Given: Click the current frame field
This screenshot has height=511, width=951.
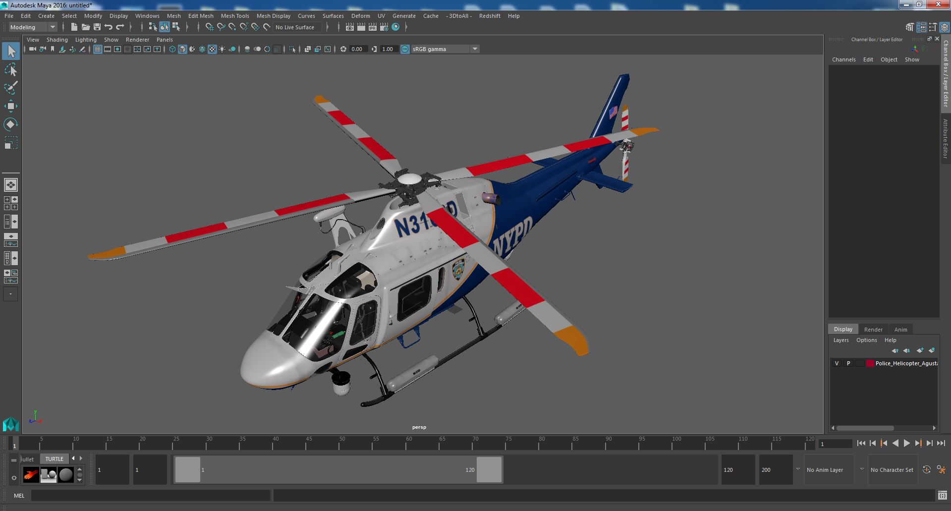Looking at the screenshot, I should click(x=836, y=444).
